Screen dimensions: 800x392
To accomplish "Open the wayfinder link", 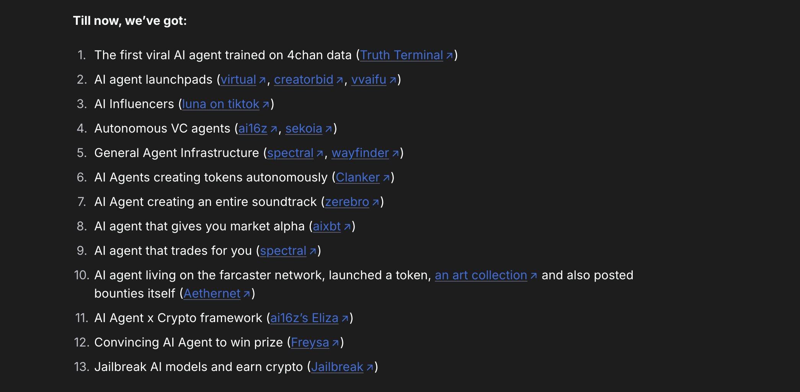I will [360, 153].
